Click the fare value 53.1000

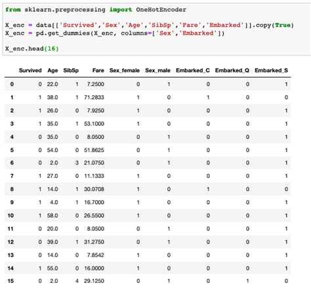pos(94,124)
